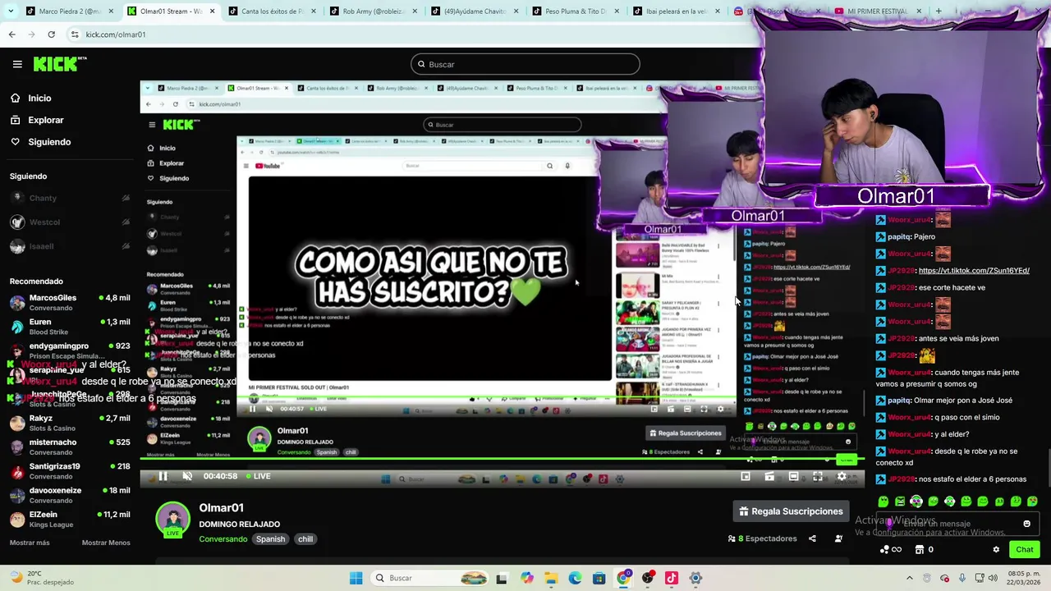Click the follow user icon beside share
Viewport: 1051px width, 591px height.
tap(838, 538)
